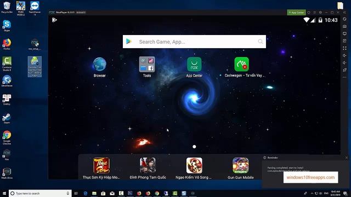351x197 pixels.
Task: Select nox_setup installer on desktop
Action: tap(35, 44)
